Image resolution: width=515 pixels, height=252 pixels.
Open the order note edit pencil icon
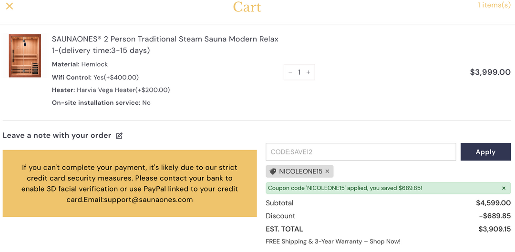point(119,135)
